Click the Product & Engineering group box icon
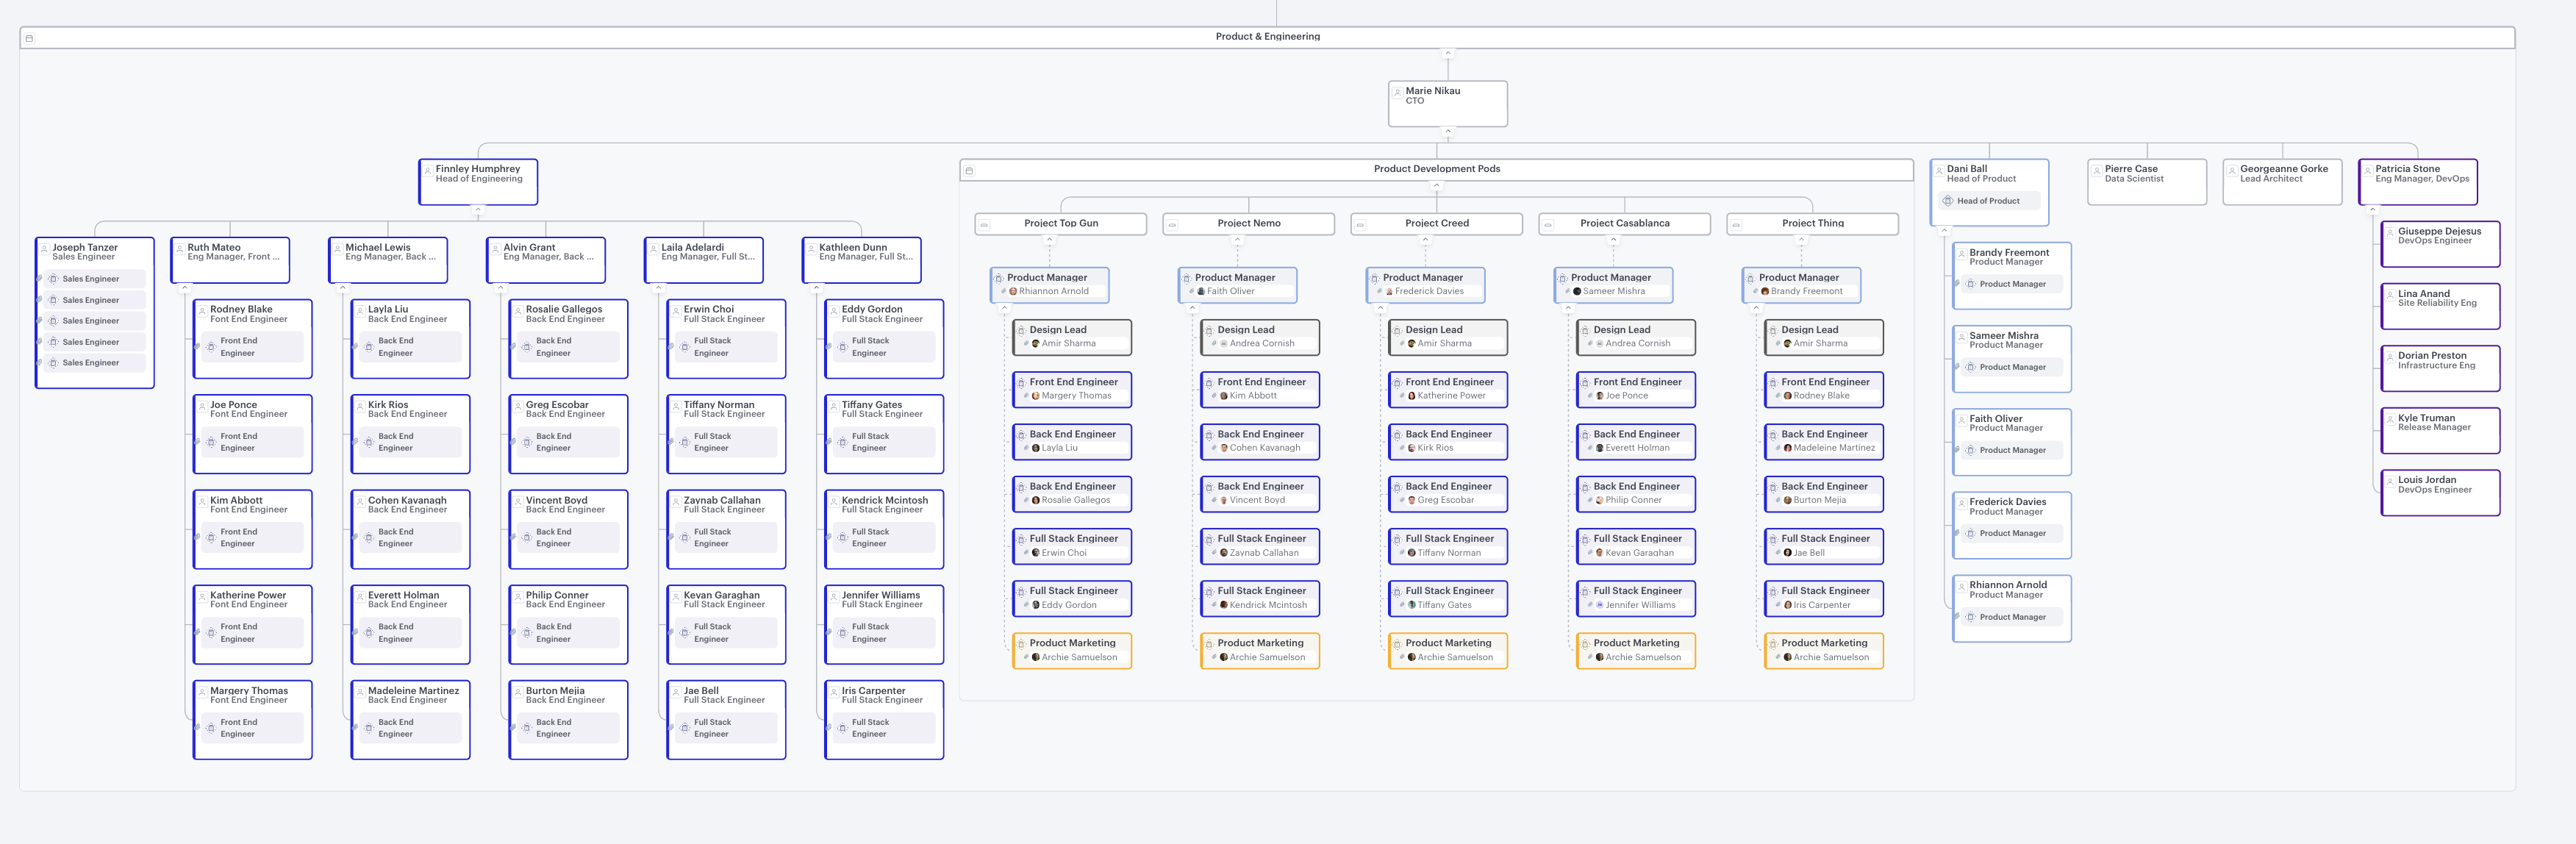Viewport: 2576px width, 844px height. tap(29, 38)
